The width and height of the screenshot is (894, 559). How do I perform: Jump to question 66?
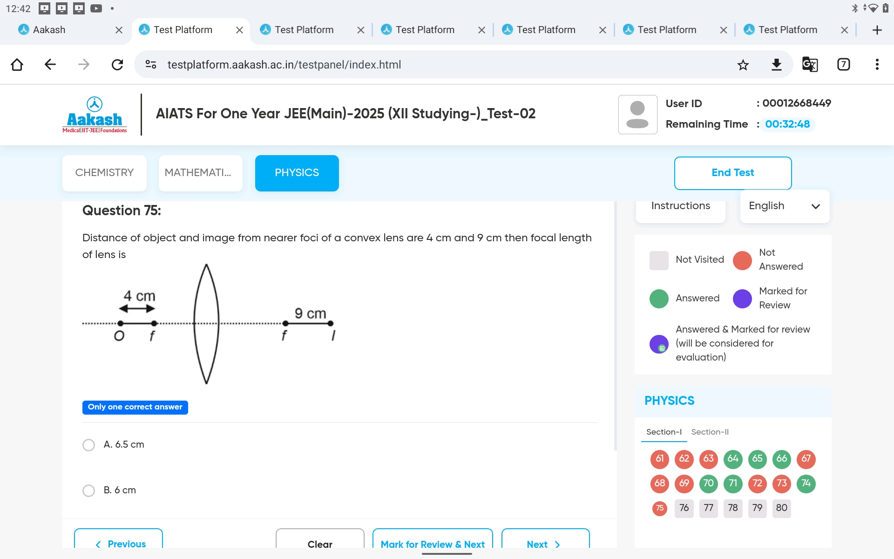click(782, 459)
